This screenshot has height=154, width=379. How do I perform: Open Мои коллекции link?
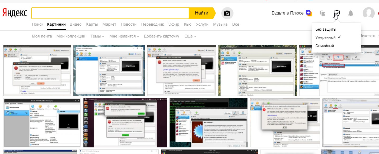(71, 36)
